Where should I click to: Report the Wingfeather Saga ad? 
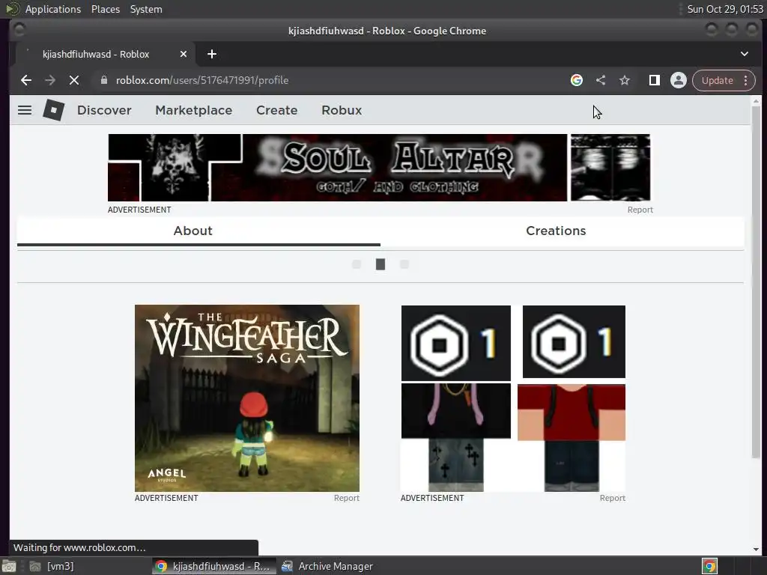click(346, 498)
